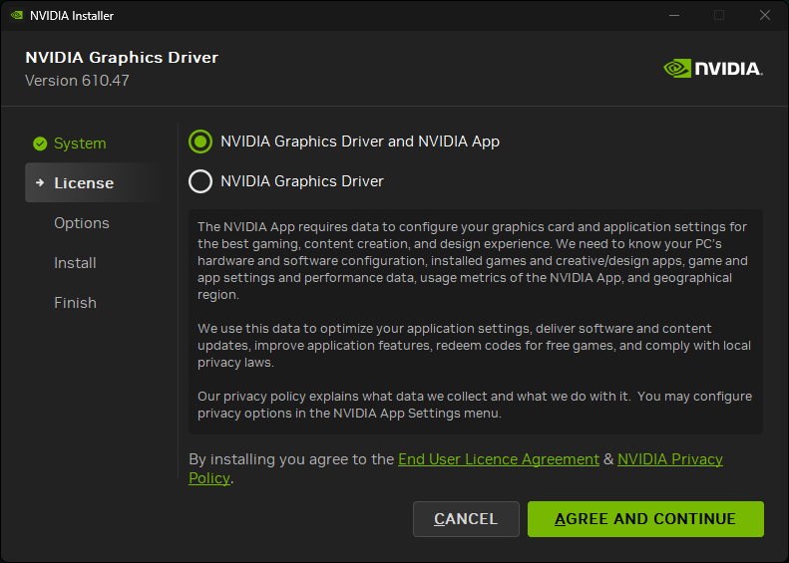This screenshot has height=563, width=789.
Task: Click AGREE AND CONTINUE button
Action: 645,519
